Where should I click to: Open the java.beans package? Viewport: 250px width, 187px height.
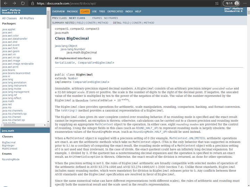pos(8,70)
